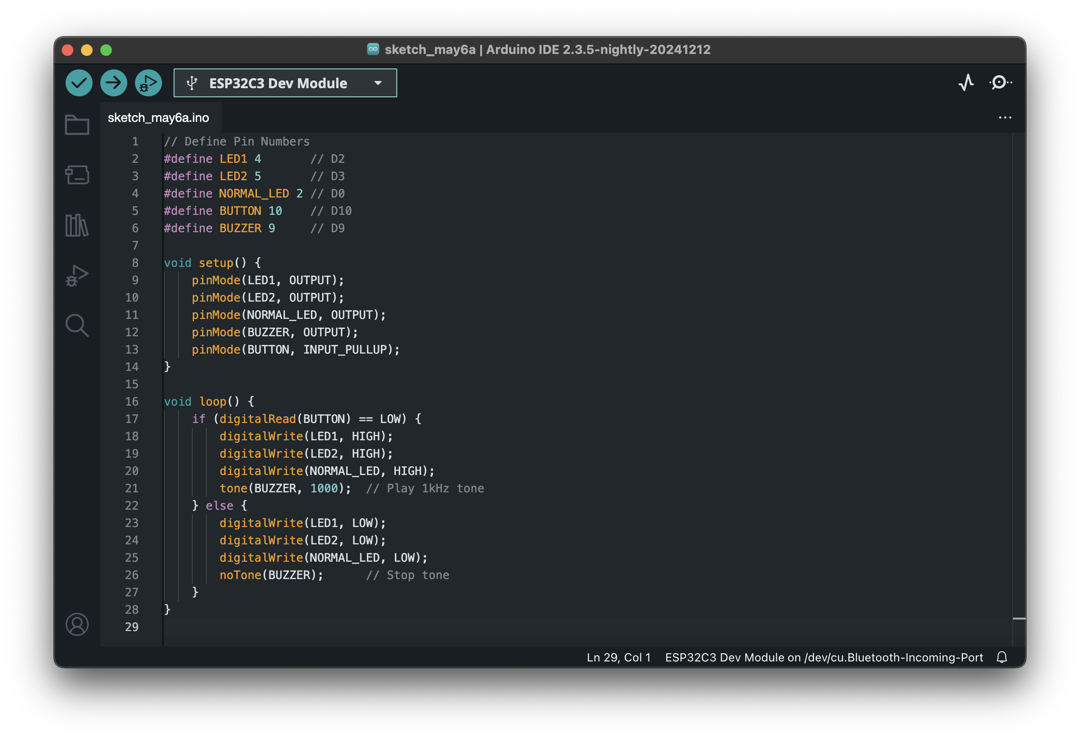
Task: Click the yellow macOS minimize button
Action: [87, 50]
